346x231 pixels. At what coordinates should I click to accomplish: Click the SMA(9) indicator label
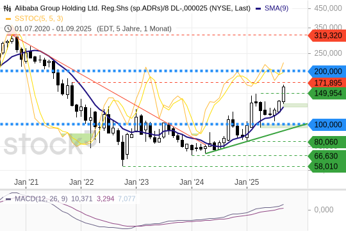(276, 8)
